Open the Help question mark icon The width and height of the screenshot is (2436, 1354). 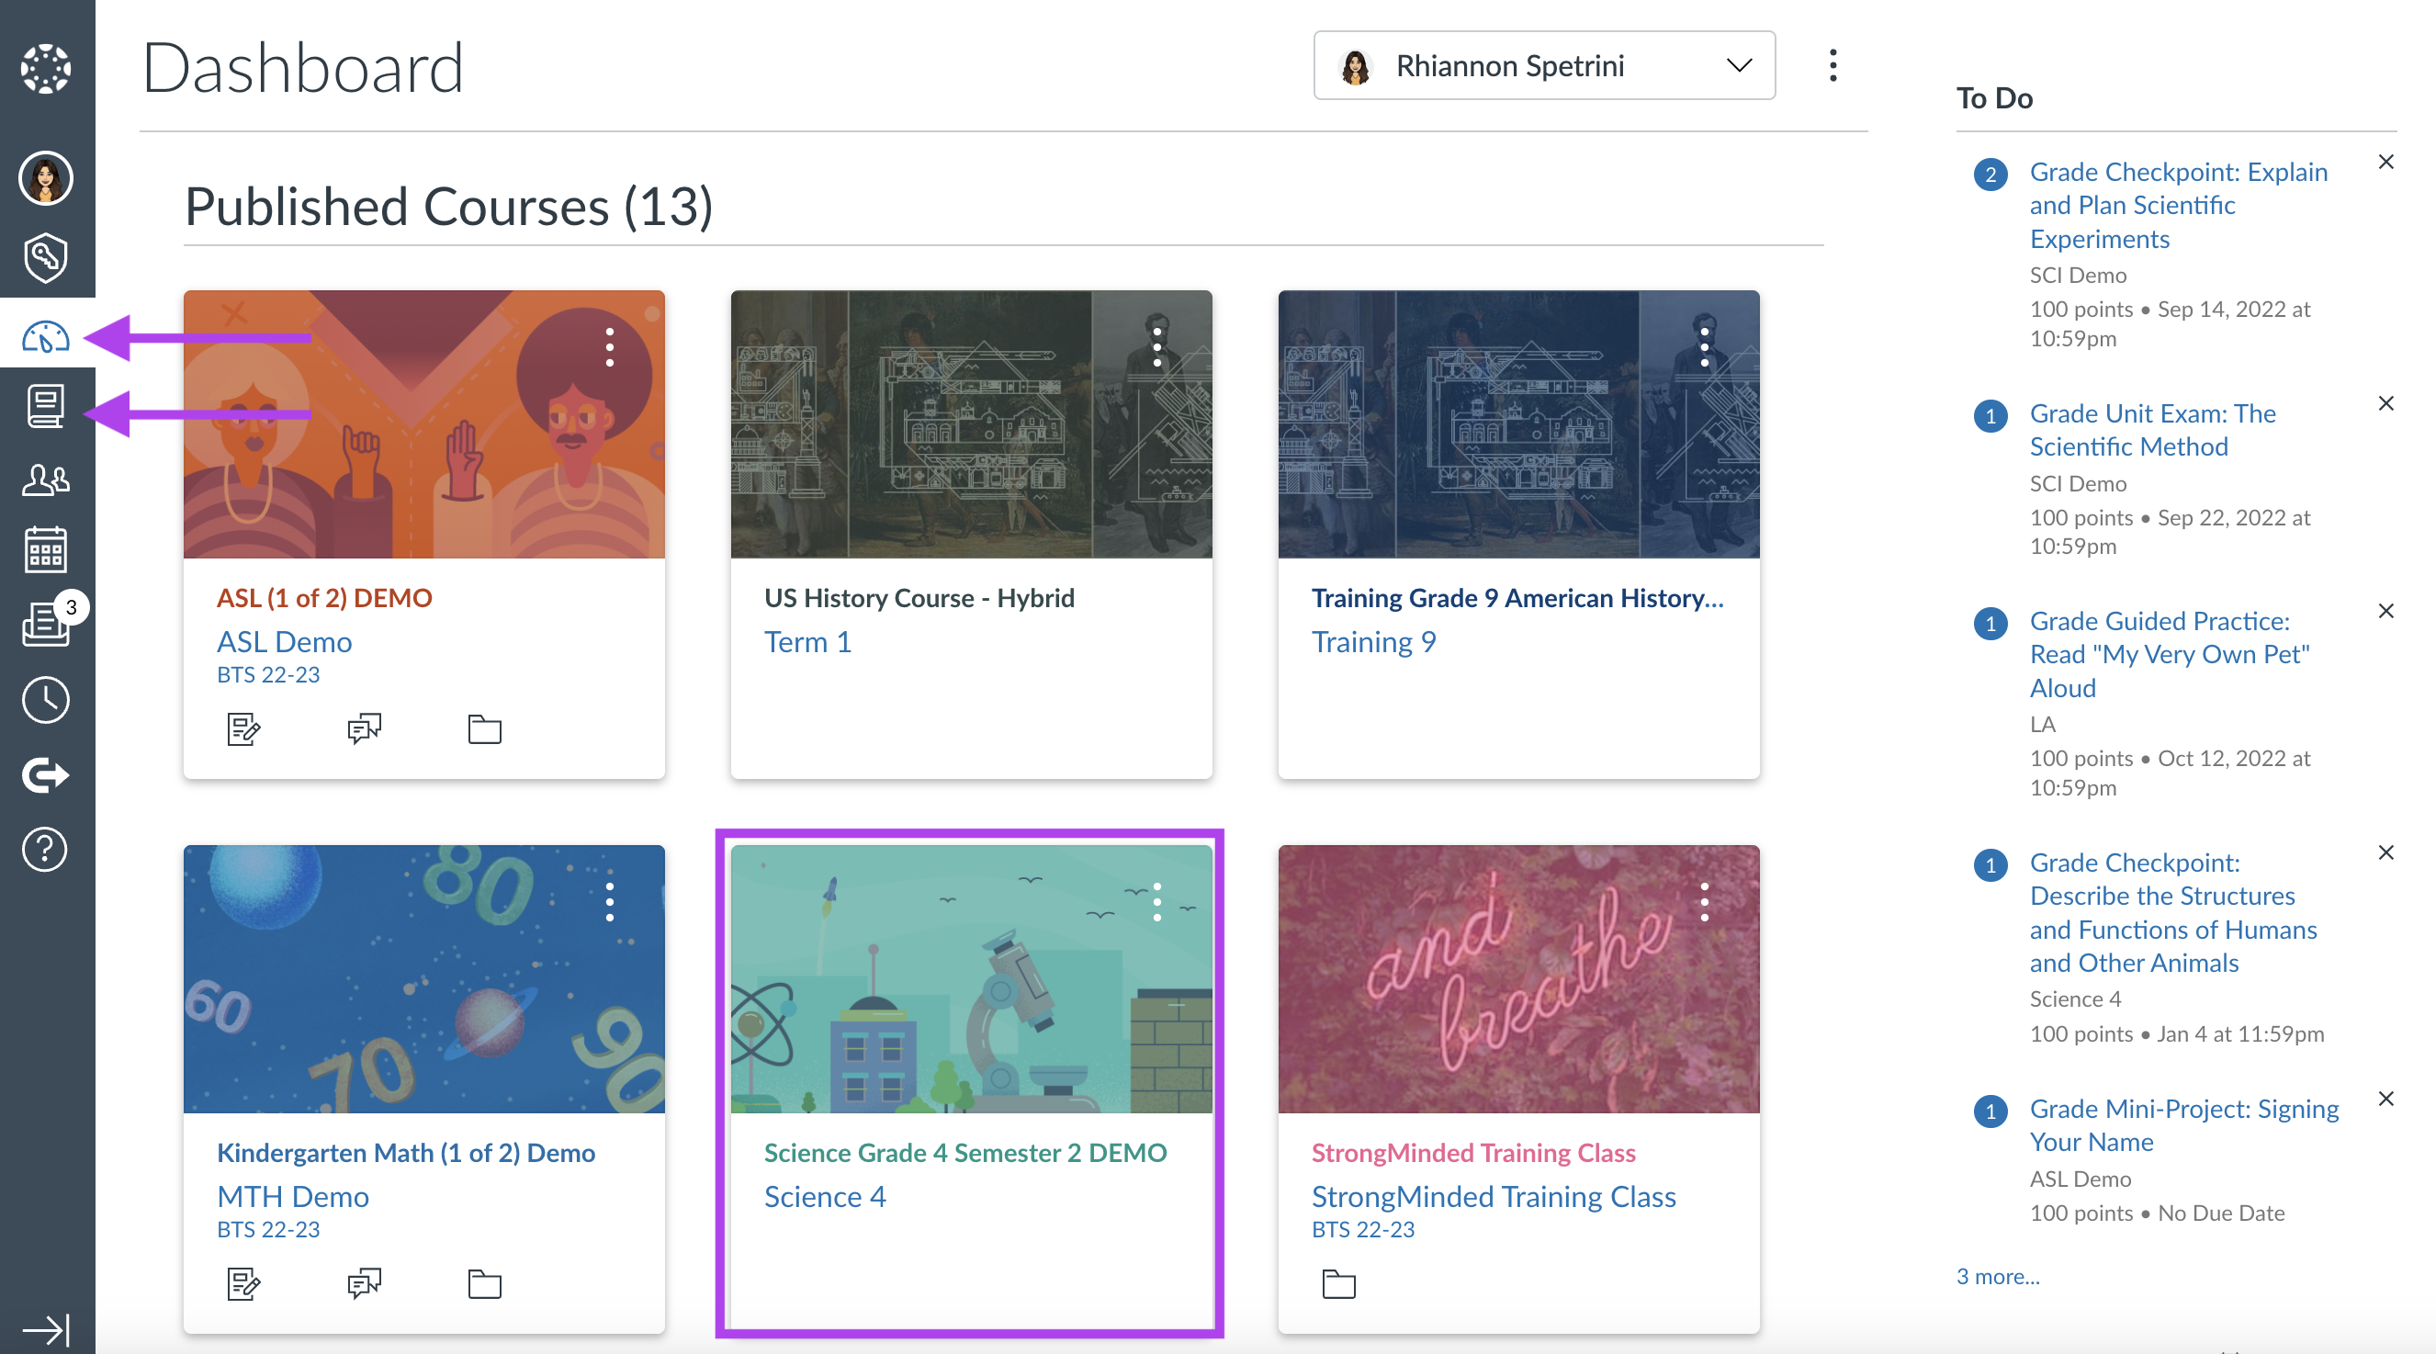point(45,842)
